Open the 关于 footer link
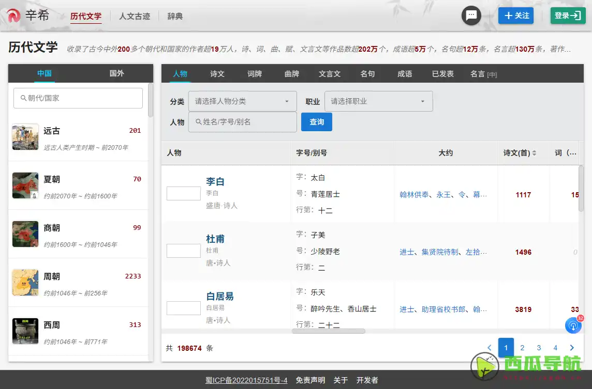 (x=341, y=380)
